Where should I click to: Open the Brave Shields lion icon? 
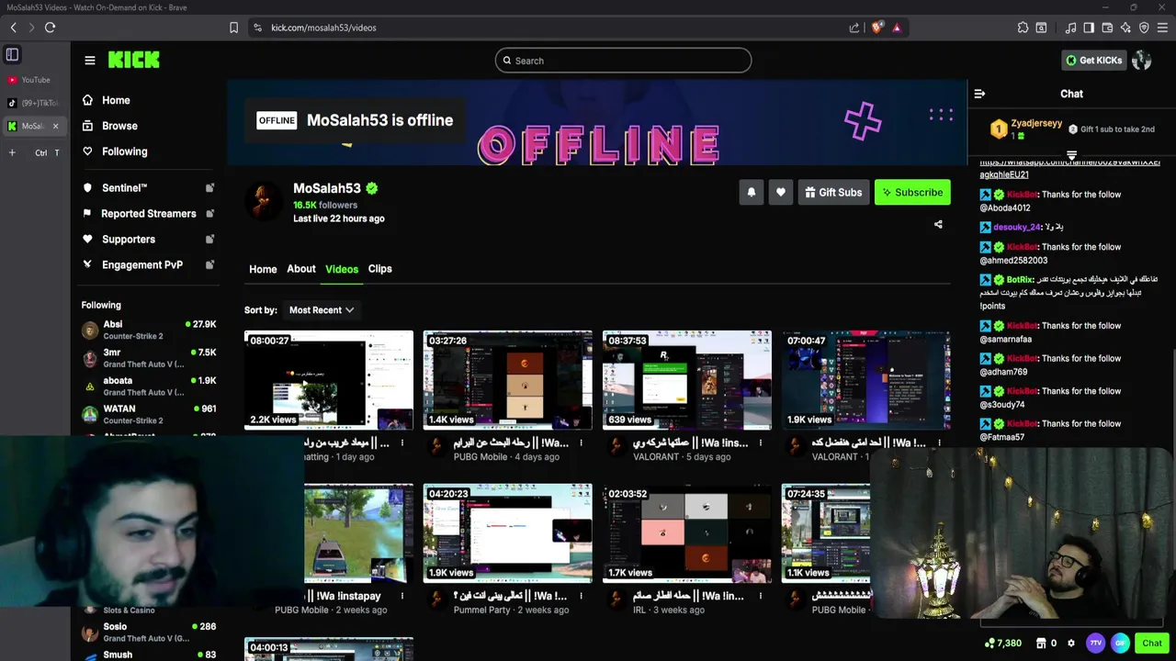pyautogui.click(x=876, y=28)
